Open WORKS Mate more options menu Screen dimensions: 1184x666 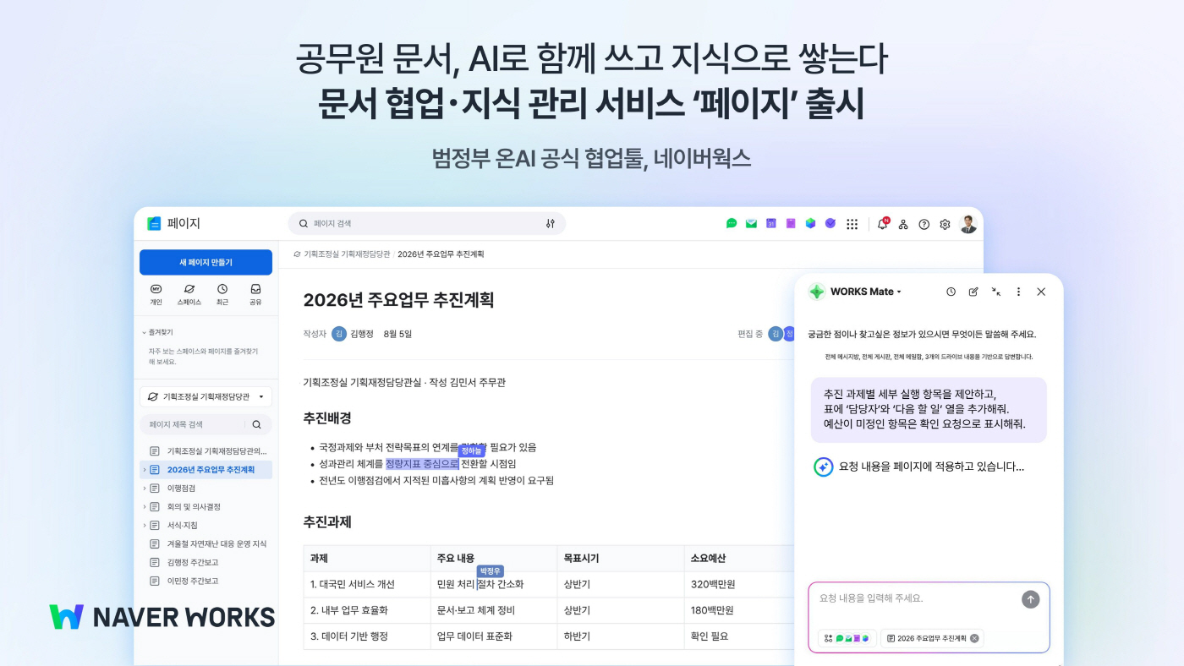[1018, 292]
